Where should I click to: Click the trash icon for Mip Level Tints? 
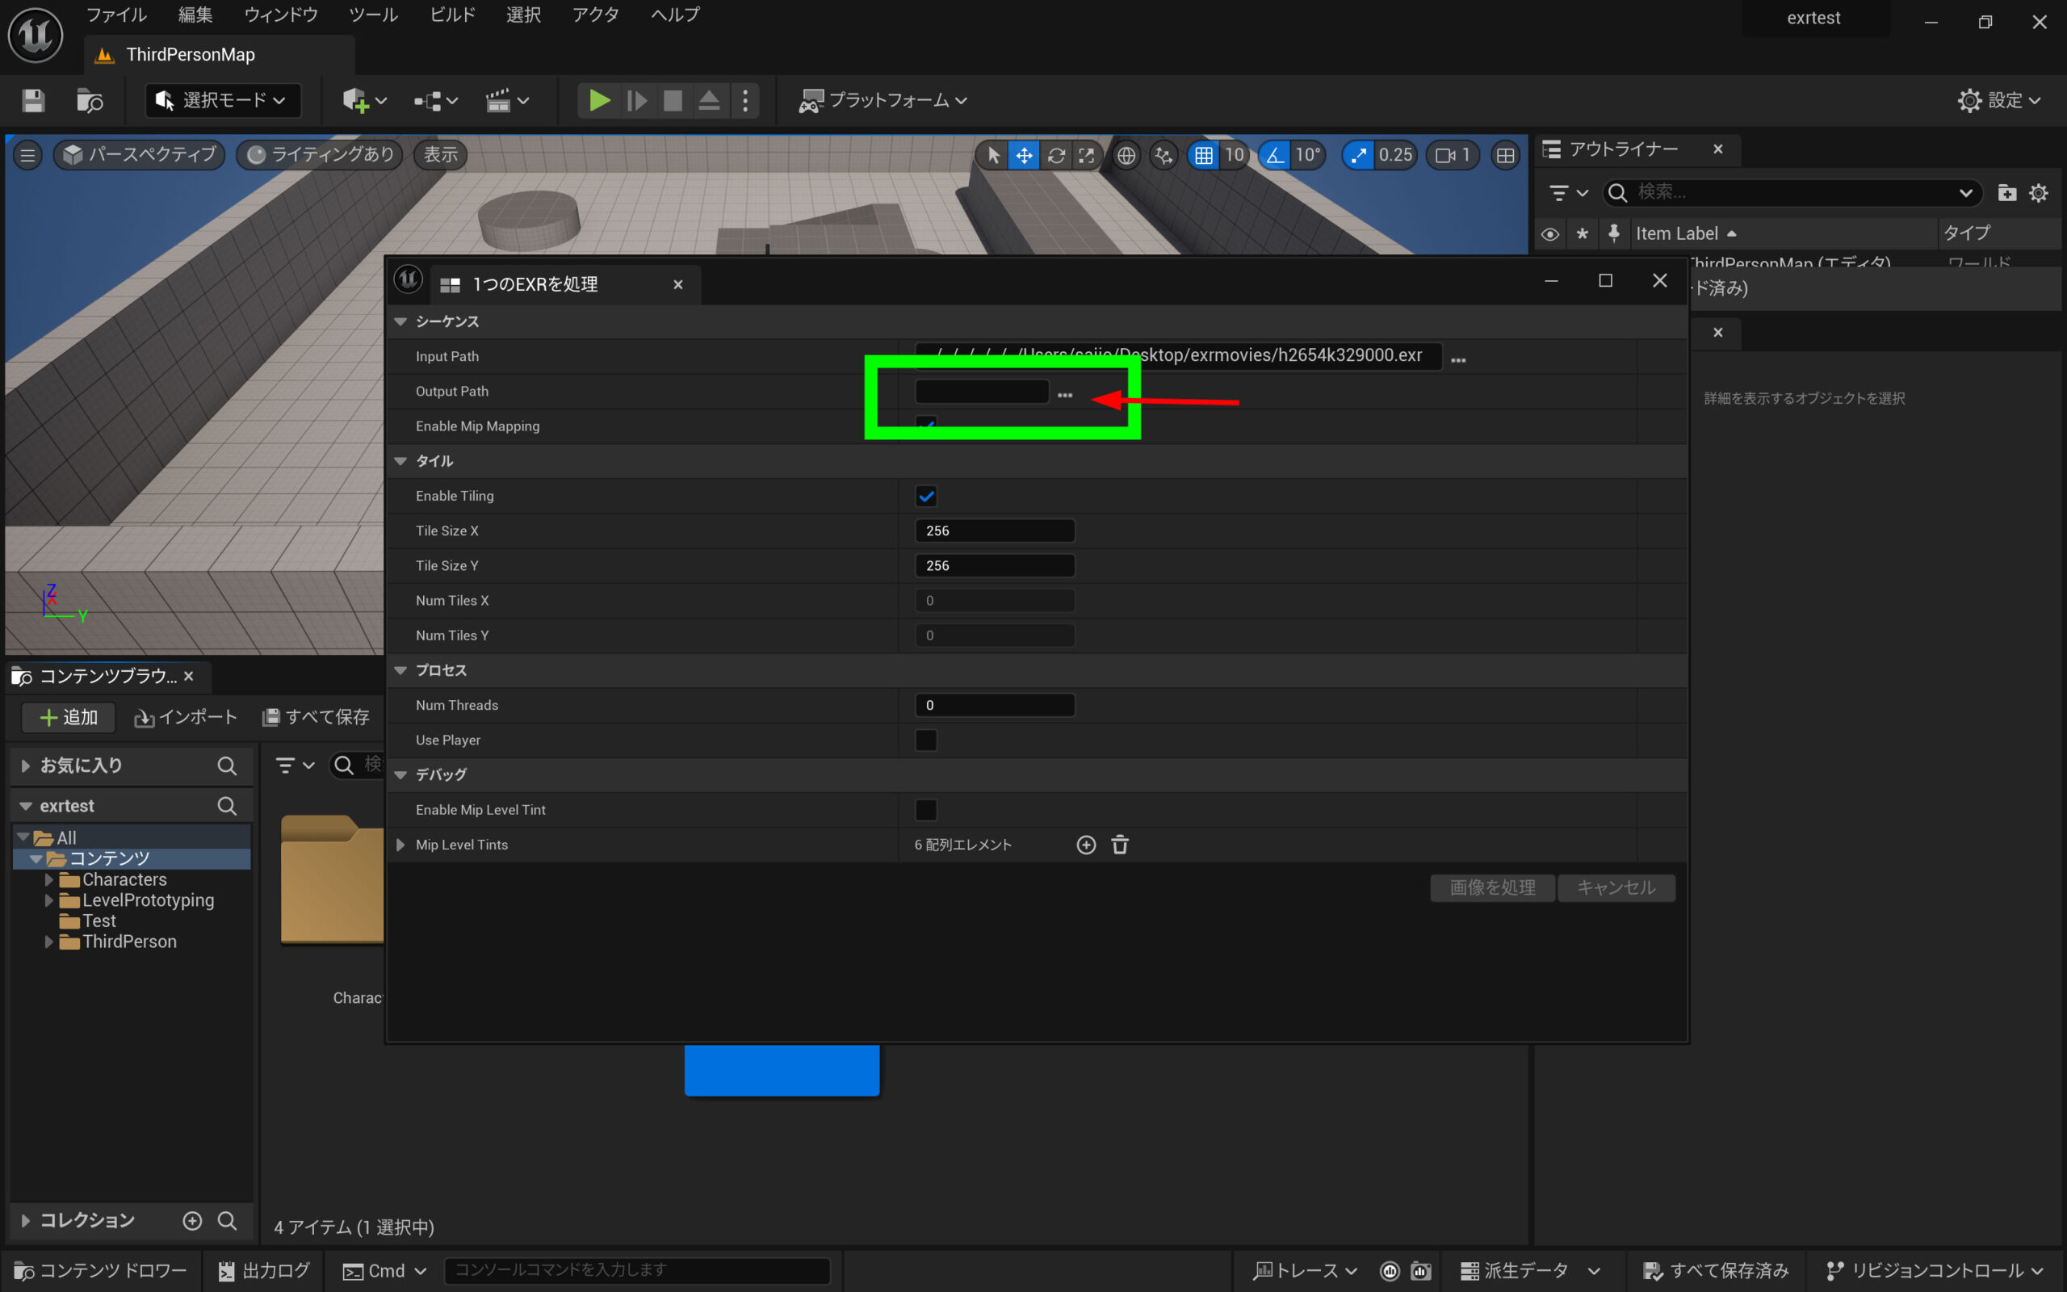coord(1120,845)
